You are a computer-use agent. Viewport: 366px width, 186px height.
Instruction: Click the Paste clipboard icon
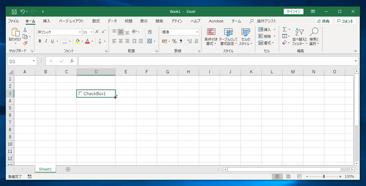[x=15, y=32]
